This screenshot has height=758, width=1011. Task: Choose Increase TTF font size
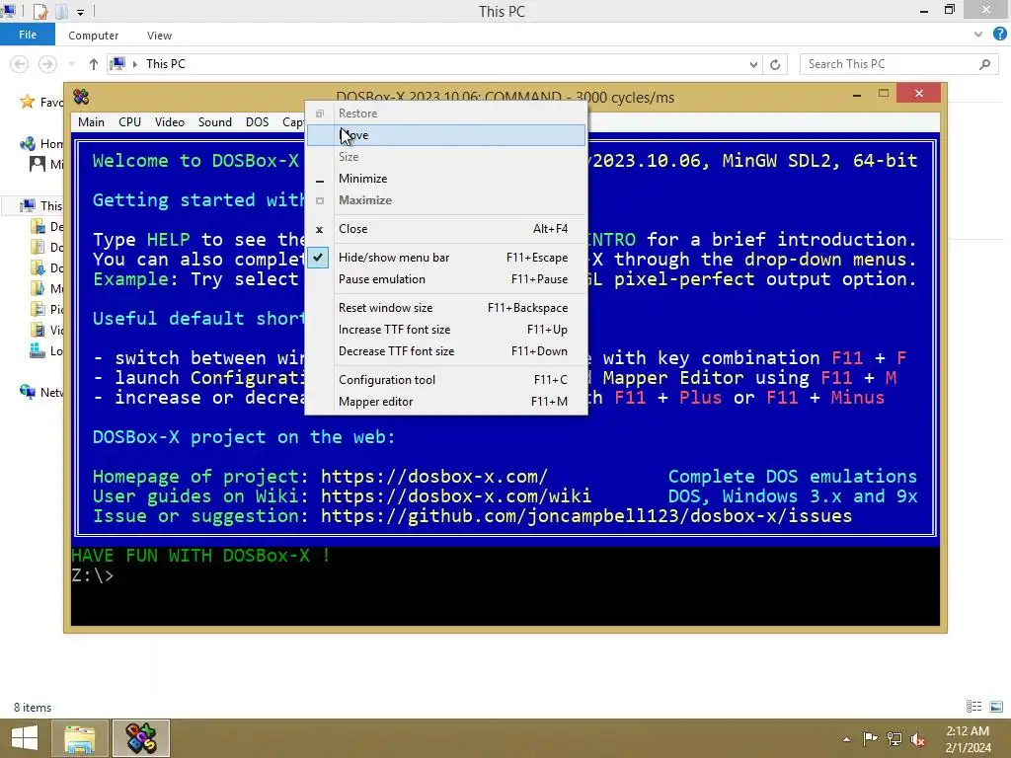pos(446,330)
